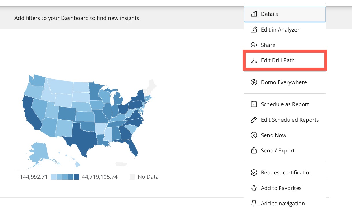This screenshot has height=210, width=352.
Task: Click the 144,992.71 legend minimum value
Action: 34,177
